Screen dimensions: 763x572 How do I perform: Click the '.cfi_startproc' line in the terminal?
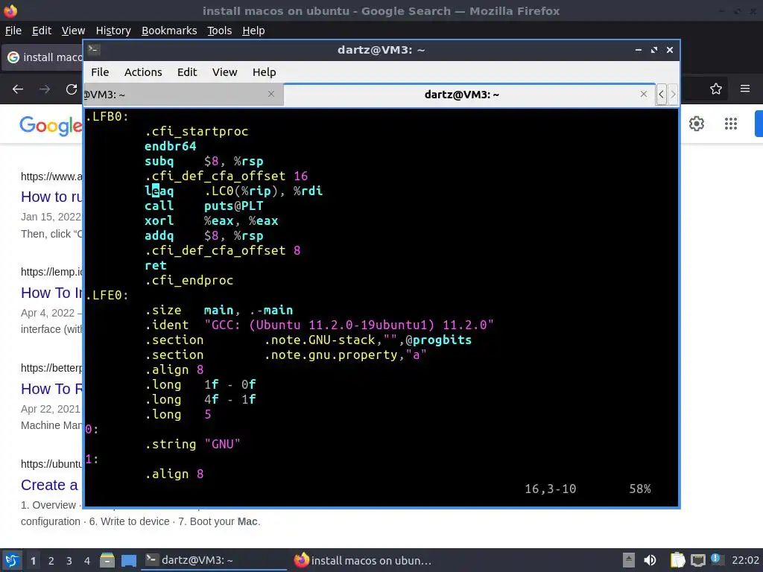tap(196, 131)
